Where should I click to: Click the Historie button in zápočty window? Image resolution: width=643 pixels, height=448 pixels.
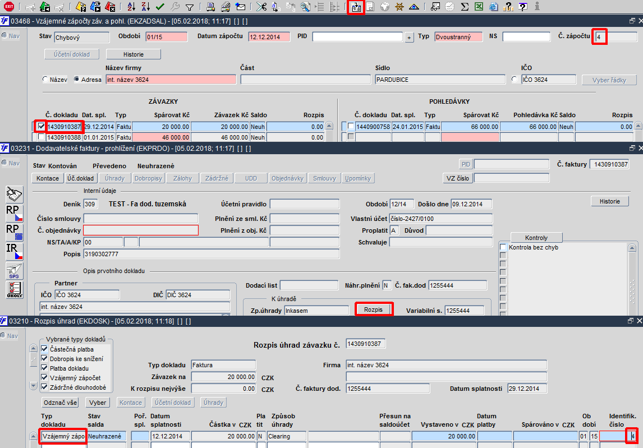pos(134,54)
